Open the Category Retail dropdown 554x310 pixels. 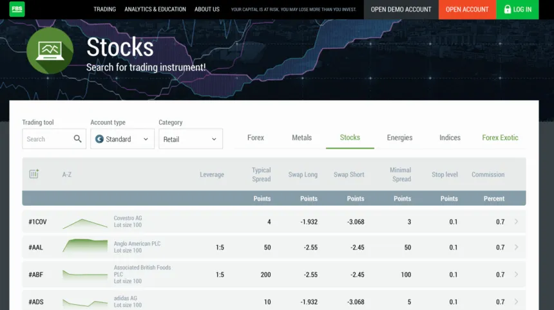click(x=191, y=139)
